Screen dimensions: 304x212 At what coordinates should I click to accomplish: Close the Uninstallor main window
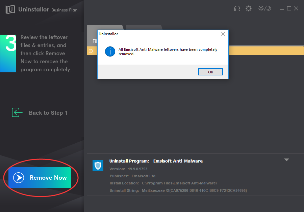(x=296, y=8)
